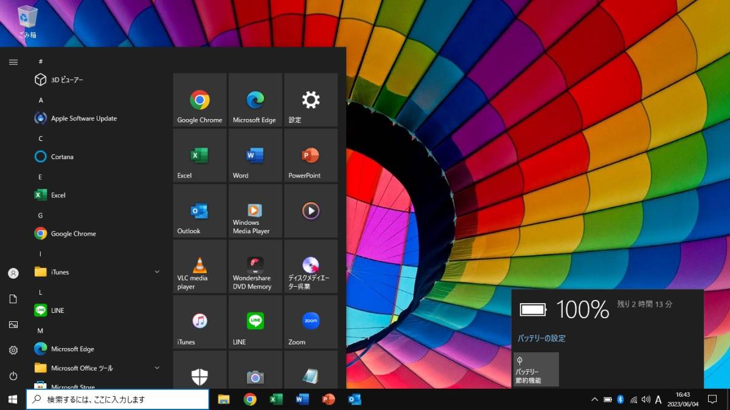This screenshot has width=730, height=410.
Task: Open the Action Center notification icon
Action: [x=712, y=399]
